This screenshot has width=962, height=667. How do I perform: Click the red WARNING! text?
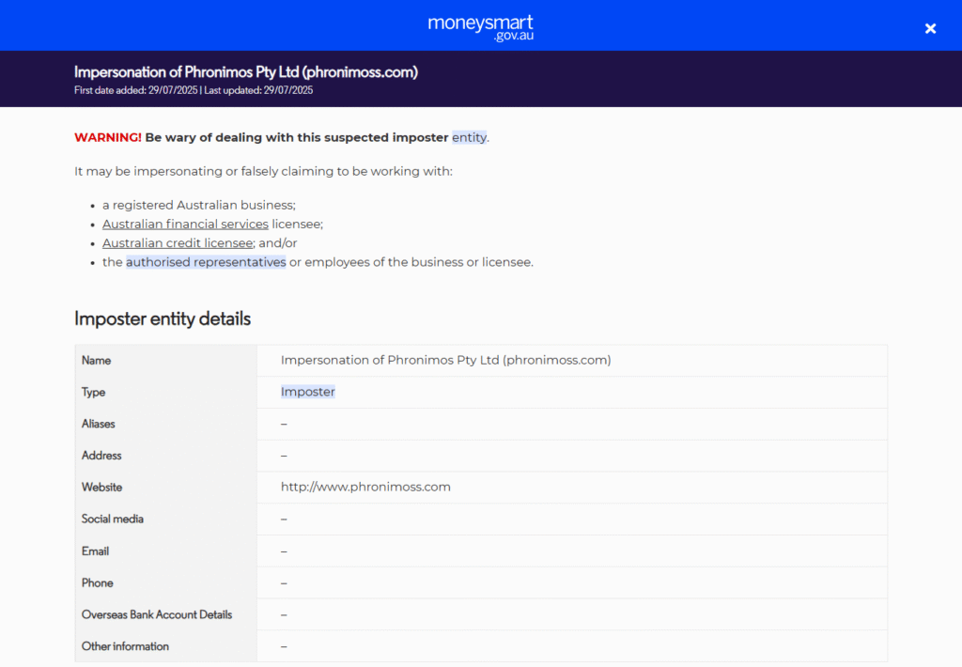[107, 137]
